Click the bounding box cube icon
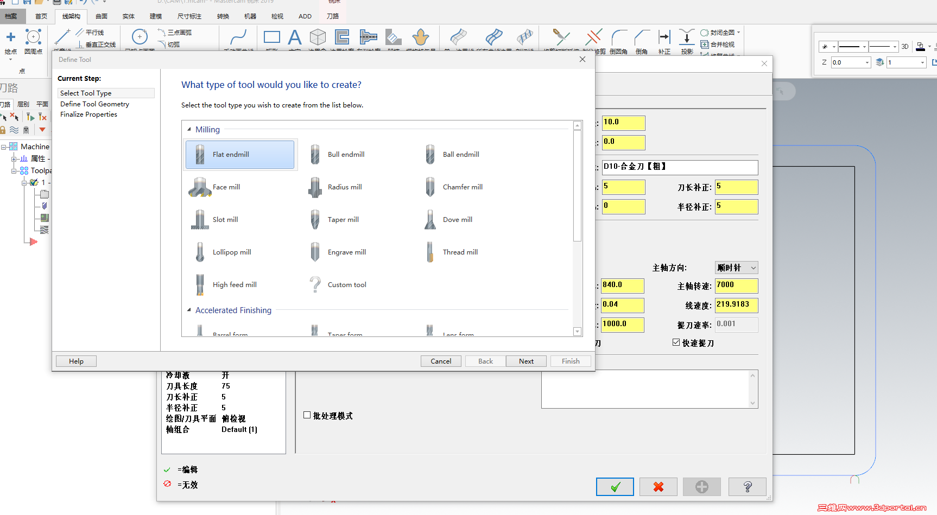 tap(318, 37)
